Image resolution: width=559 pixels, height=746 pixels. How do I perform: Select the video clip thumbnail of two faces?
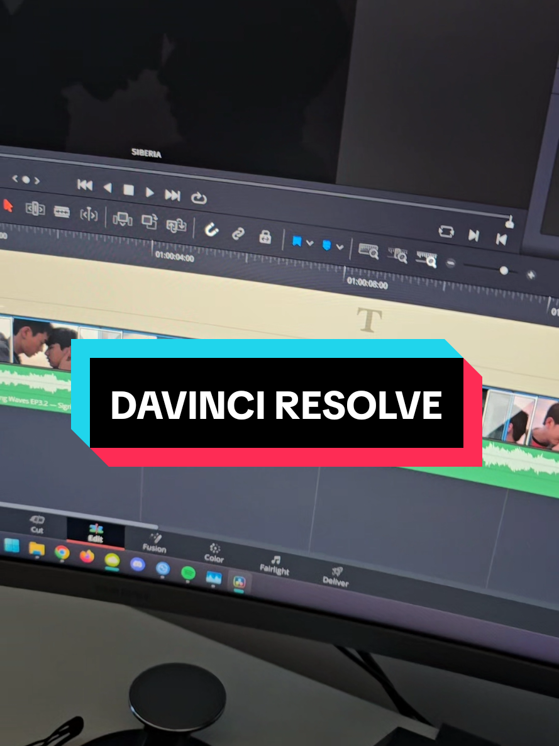(x=44, y=343)
